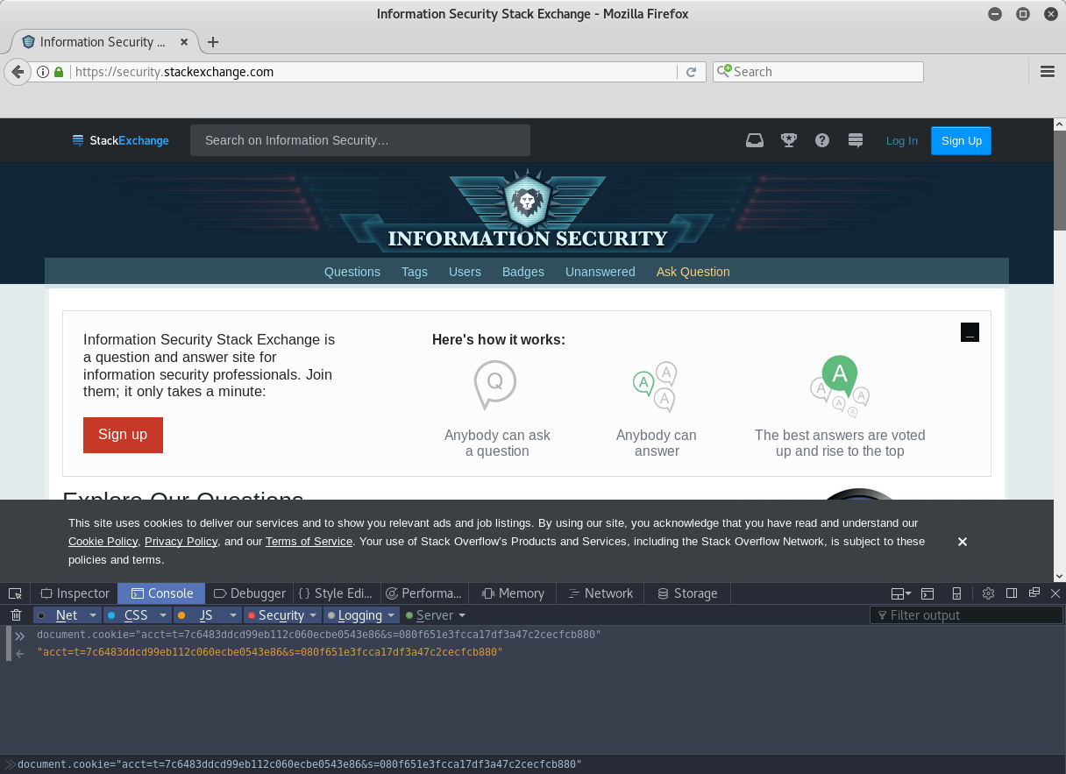
Task: Click inside the Filter output field
Action: (x=964, y=614)
